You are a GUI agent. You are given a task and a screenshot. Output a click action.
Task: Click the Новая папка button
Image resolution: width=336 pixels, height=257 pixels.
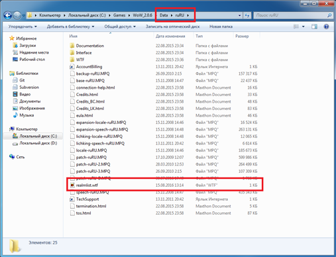coord(221,26)
